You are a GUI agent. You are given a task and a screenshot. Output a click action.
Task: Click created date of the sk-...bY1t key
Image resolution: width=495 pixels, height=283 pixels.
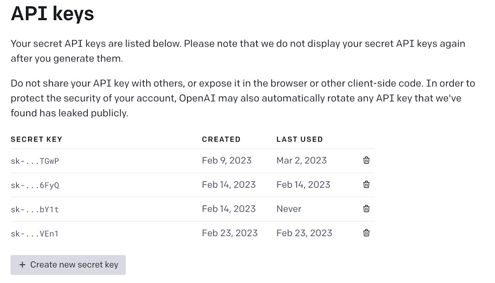(x=229, y=209)
